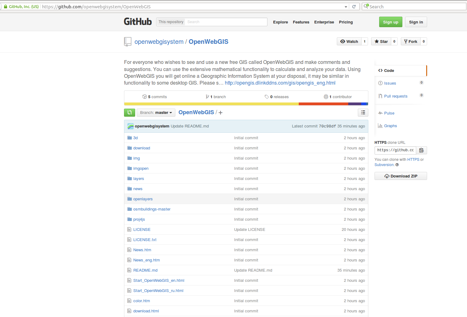Screen dimensions: 467x317
Task: Fork the OpenWebGIS repository
Action: (x=410, y=41)
